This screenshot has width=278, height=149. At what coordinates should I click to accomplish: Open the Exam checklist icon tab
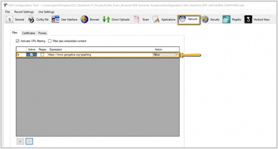click(136, 19)
